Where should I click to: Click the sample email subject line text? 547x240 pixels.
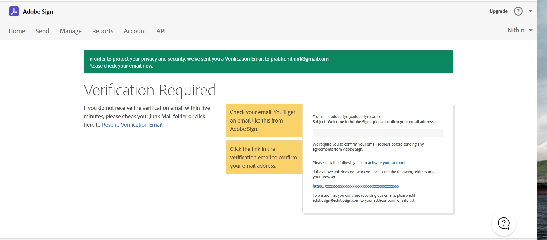click(x=381, y=122)
